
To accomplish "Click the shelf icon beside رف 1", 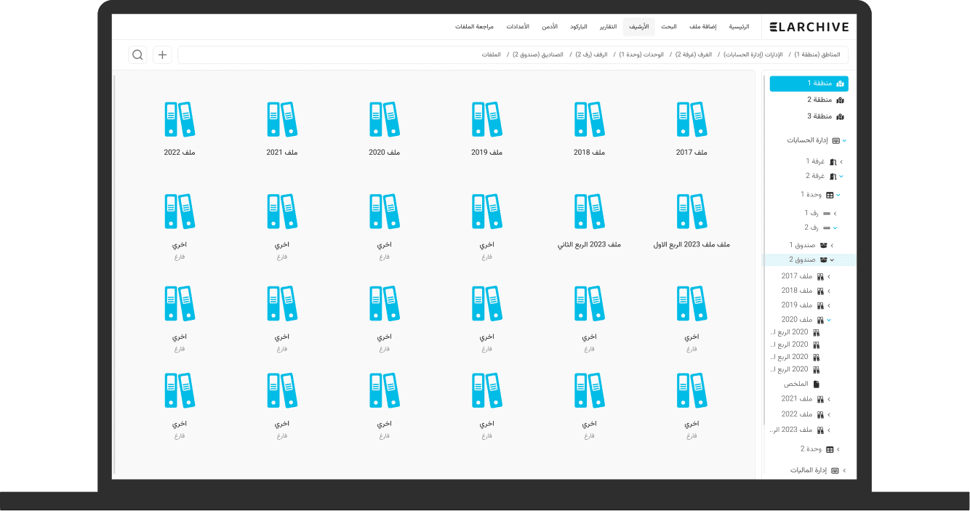I will tap(826, 214).
